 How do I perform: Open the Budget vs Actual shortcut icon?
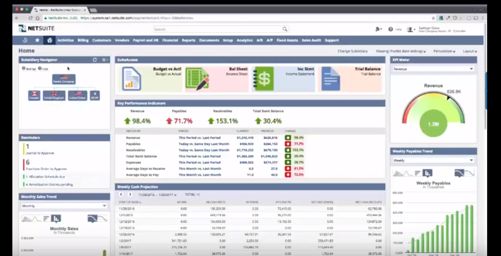[132, 79]
